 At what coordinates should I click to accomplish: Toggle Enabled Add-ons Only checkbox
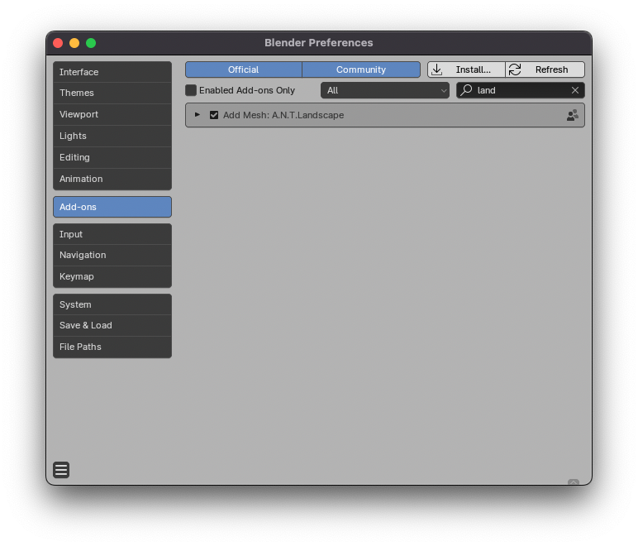pyautogui.click(x=191, y=90)
